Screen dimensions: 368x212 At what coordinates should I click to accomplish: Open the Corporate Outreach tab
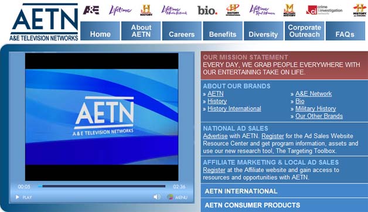304,31
